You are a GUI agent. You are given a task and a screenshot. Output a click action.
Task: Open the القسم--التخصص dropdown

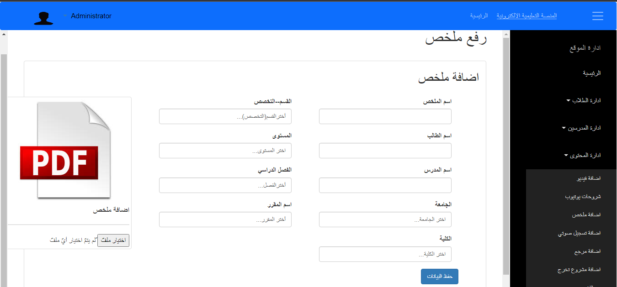pos(225,116)
